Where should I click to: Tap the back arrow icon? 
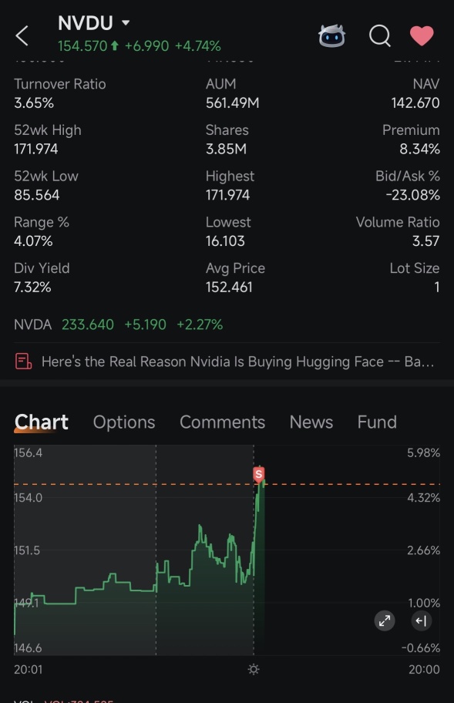[22, 36]
